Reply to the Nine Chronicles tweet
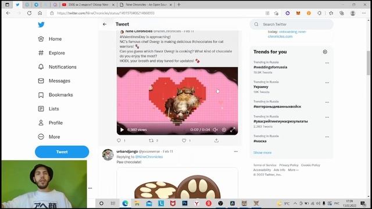This screenshot has height=209, width=372. tap(119, 140)
